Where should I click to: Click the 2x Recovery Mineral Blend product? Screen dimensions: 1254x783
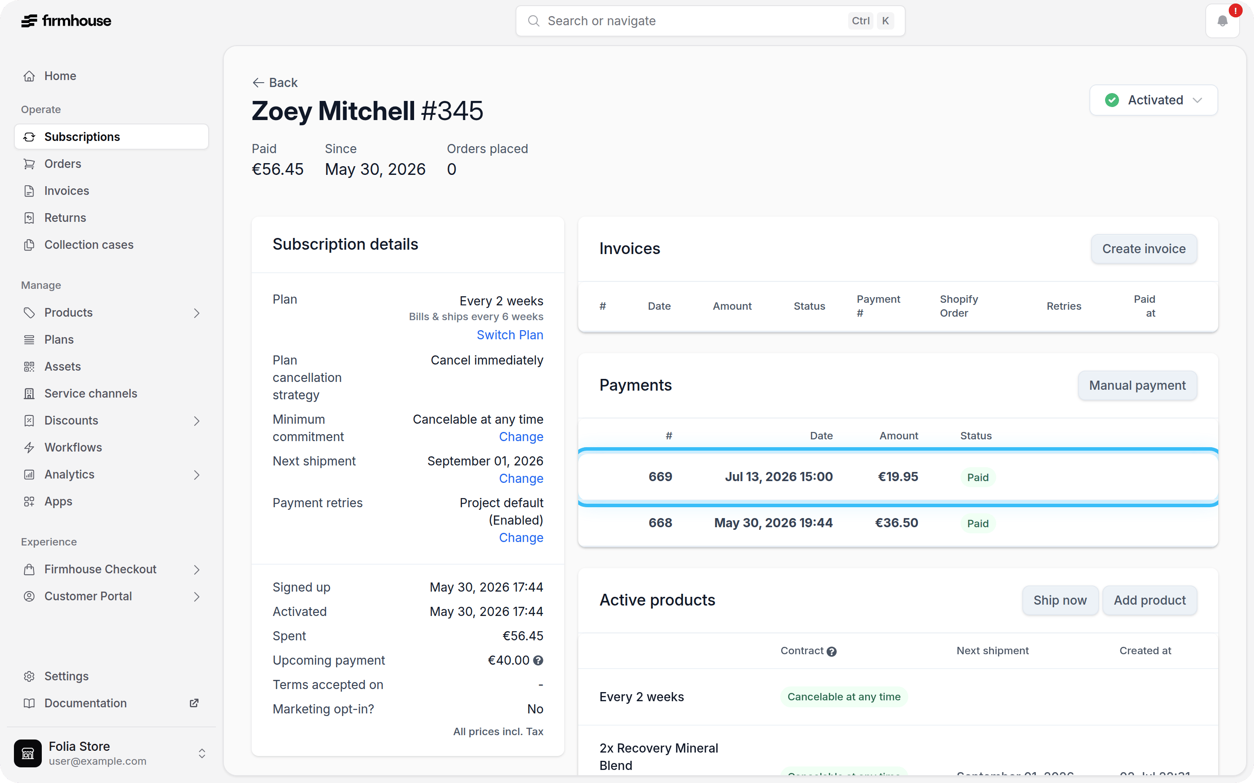coord(659,756)
